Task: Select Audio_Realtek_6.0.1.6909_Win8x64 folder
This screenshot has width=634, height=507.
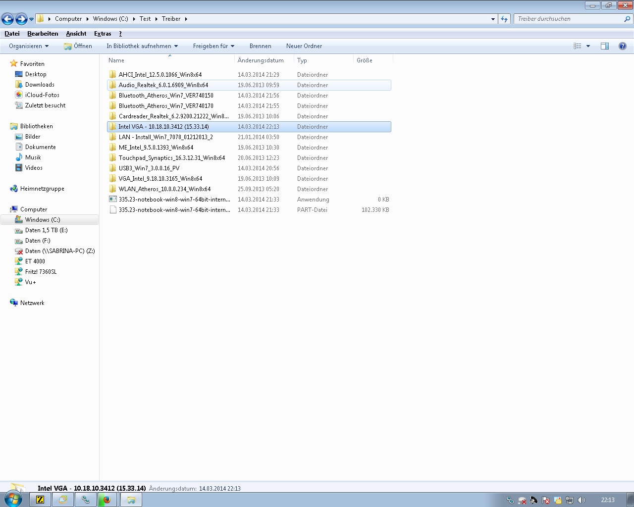Action: tap(249, 85)
